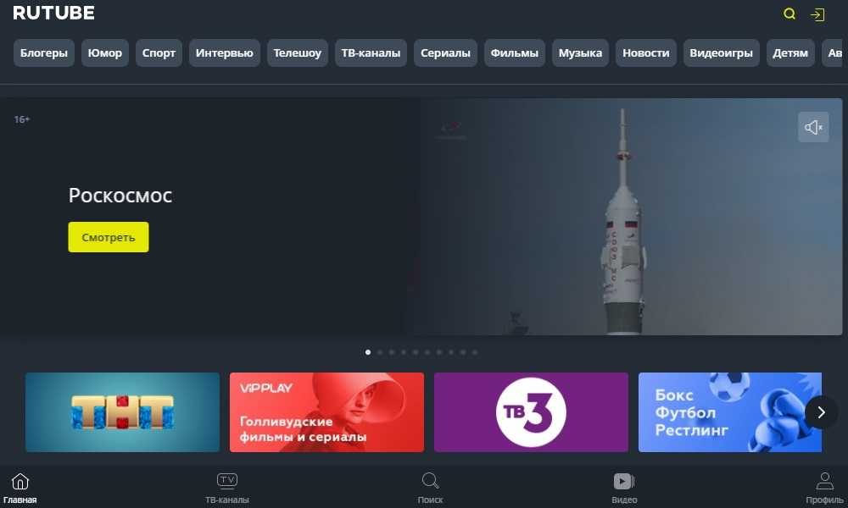The width and height of the screenshot is (848, 508).
Task: Unmute the banner video sound
Action: (813, 127)
